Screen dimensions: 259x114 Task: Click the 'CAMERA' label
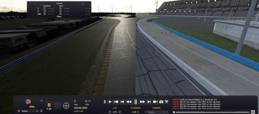click(157, 108)
